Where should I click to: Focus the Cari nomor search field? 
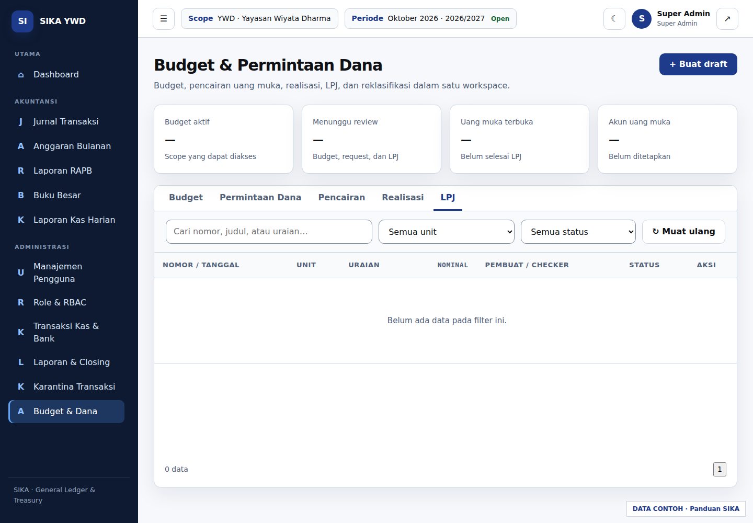269,232
